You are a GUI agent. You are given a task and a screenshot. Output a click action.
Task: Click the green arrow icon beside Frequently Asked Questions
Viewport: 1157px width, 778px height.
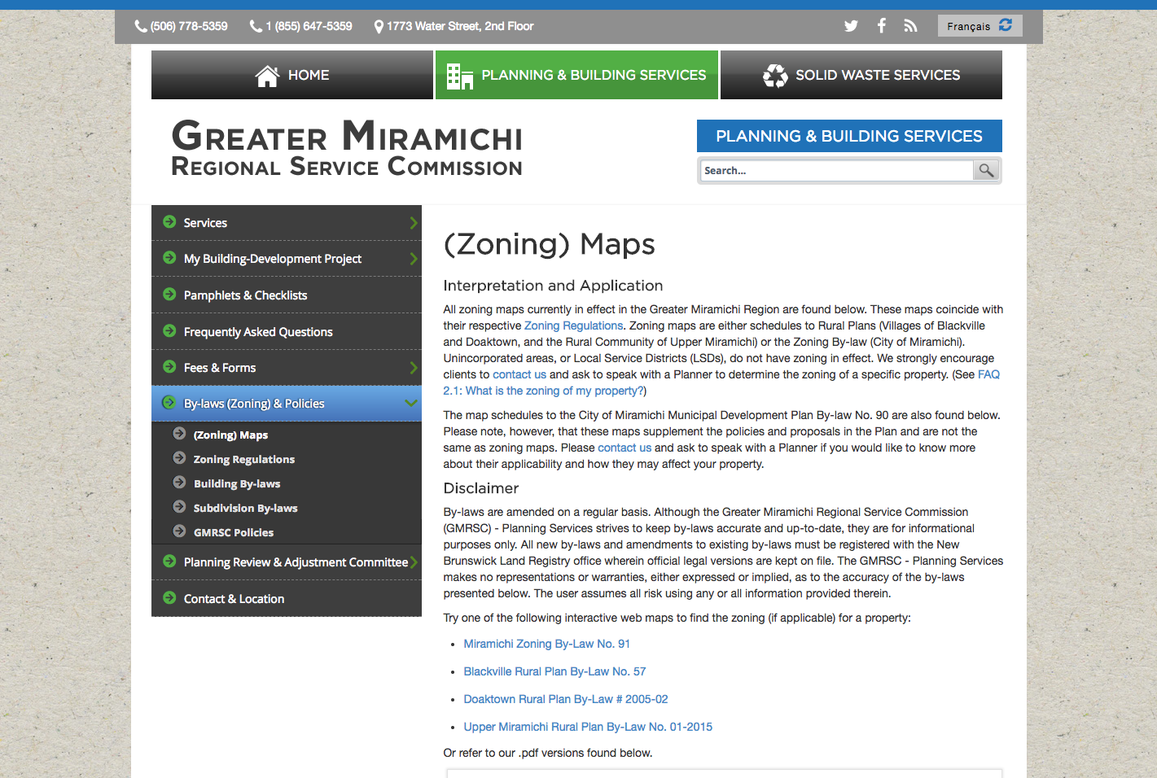click(x=169, y=330)
